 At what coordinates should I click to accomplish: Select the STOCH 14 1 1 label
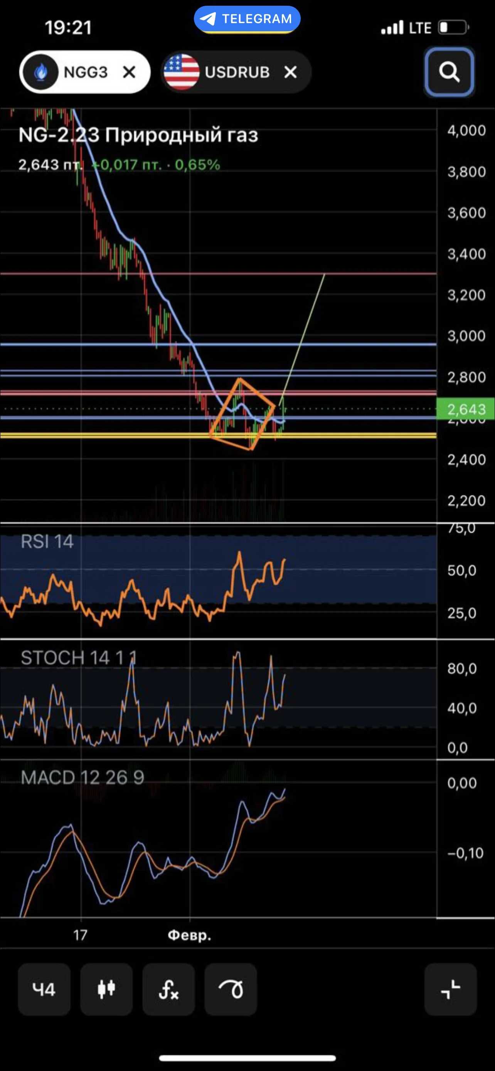[x=79, y=658]
